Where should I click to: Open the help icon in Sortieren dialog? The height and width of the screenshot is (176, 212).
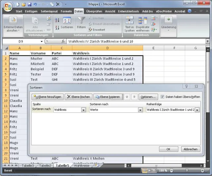187,87
